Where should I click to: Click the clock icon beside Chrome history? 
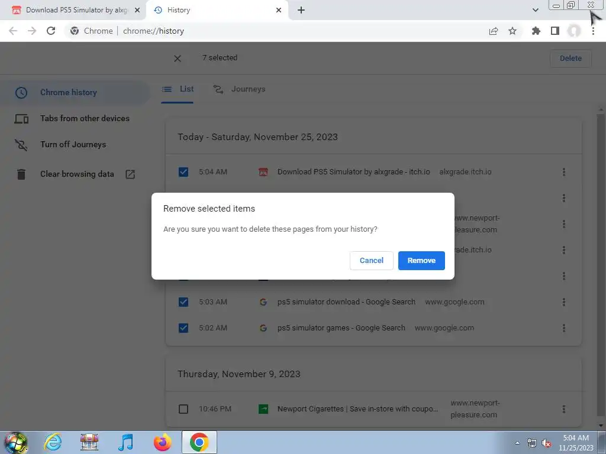(21, 93)
